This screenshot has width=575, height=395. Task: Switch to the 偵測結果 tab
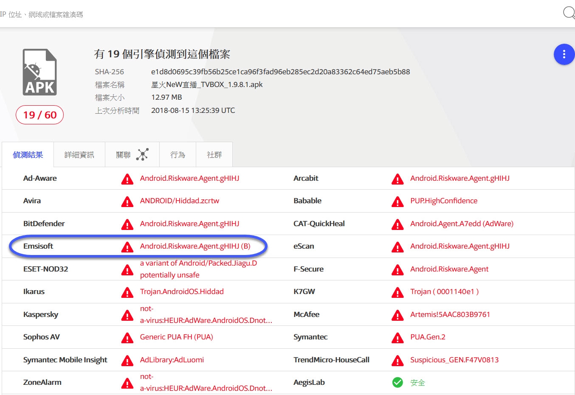[x=28, y=155]
